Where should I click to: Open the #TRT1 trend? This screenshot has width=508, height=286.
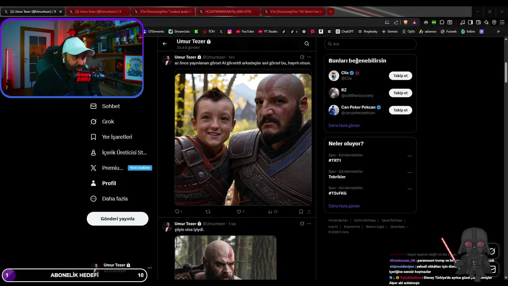[x=335, y=160]
